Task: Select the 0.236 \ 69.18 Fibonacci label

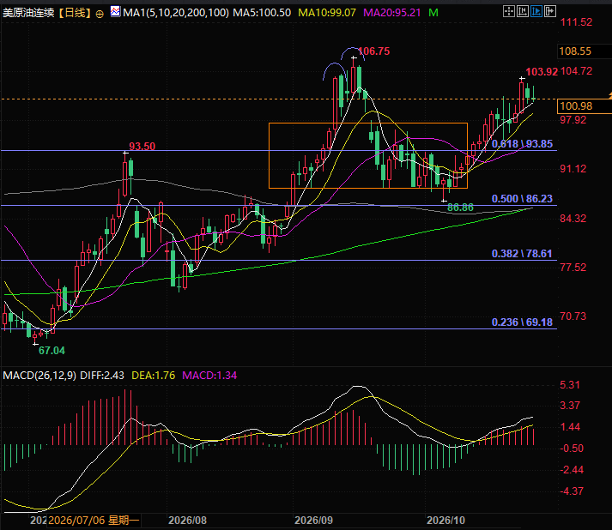Action: click(x=522, y=322)
